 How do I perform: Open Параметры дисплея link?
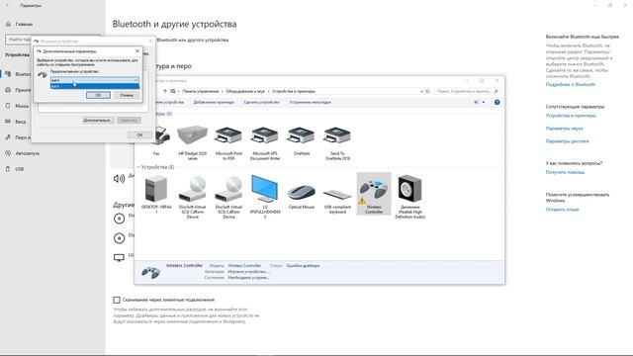[x=567, y=141]
